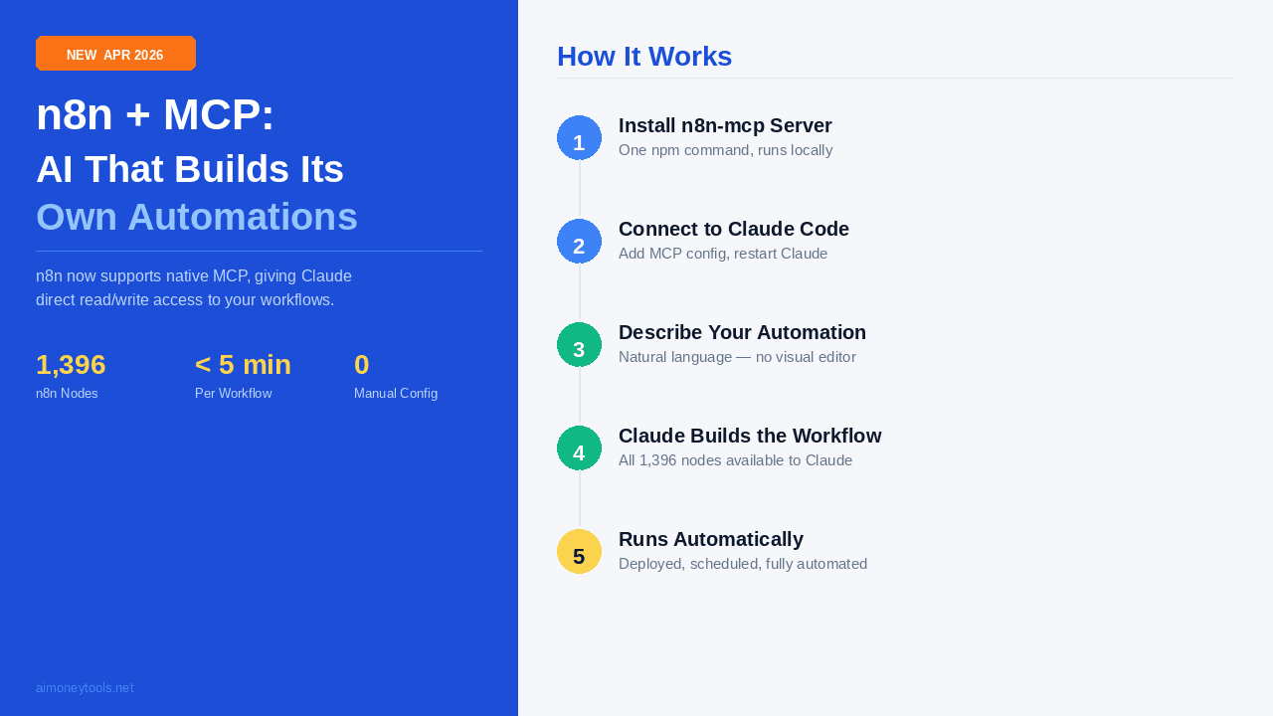1273x716 pixels.
Task: Toggle the n8n + MCP headline
Action: (154, 114)
